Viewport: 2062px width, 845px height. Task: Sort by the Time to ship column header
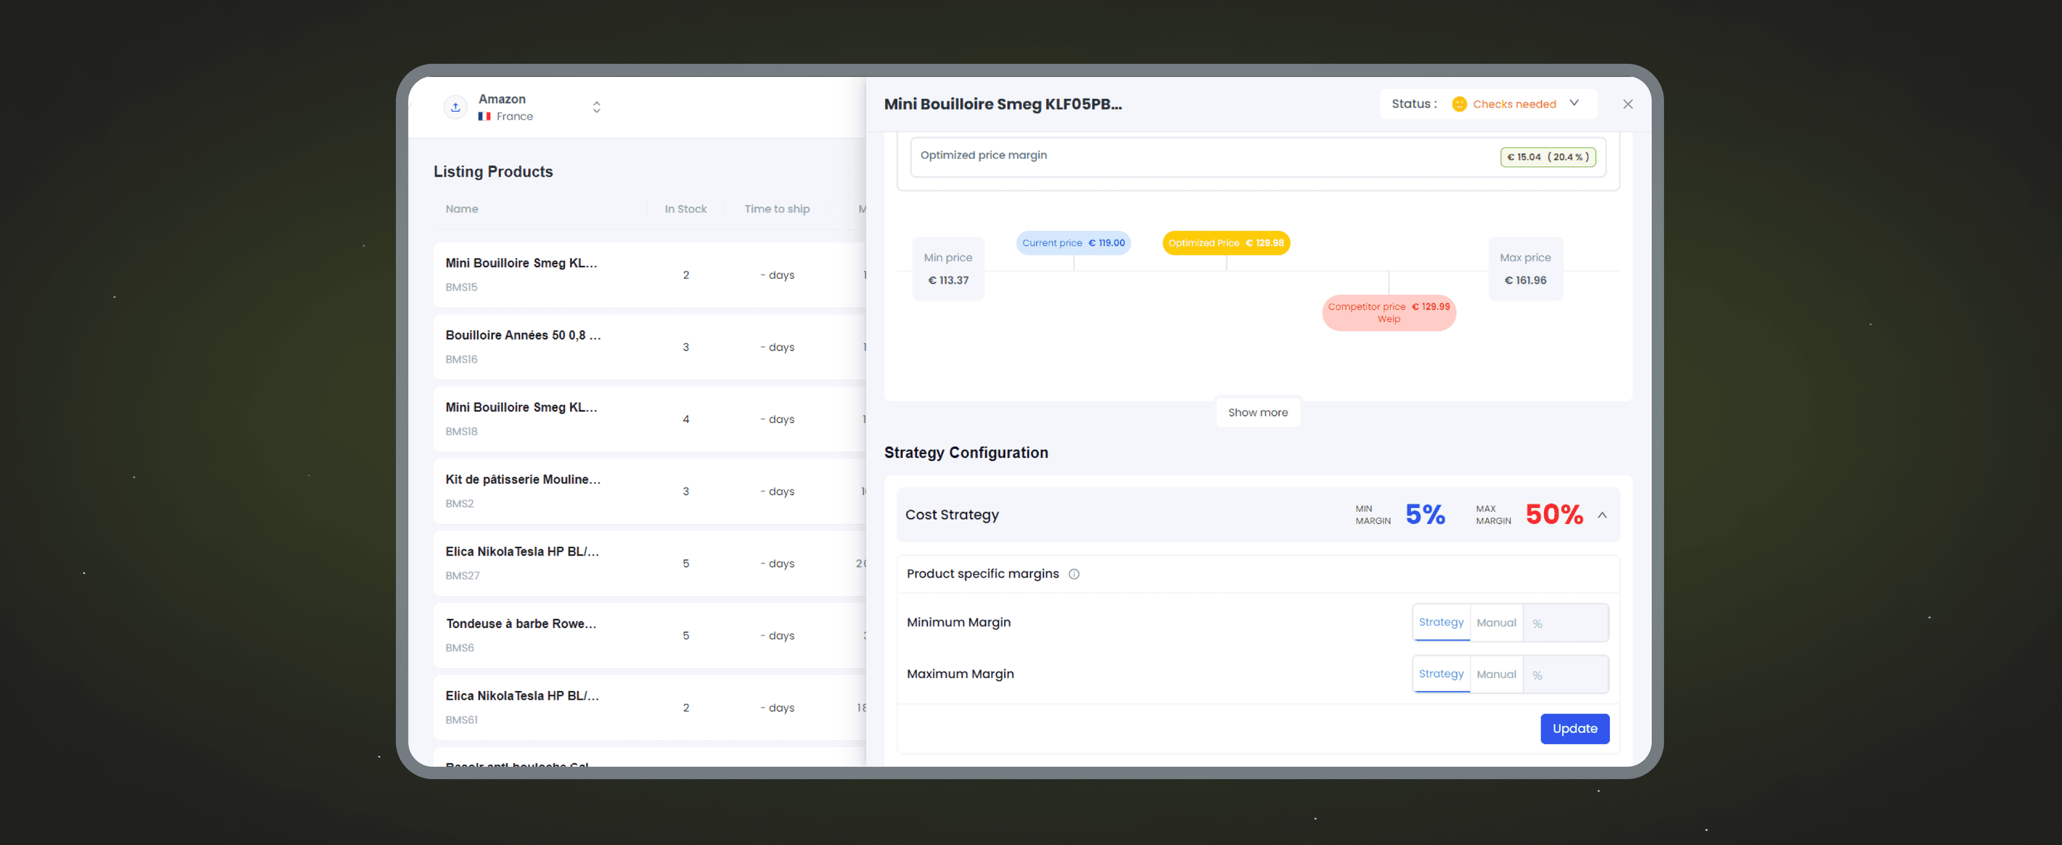(776, 209)
